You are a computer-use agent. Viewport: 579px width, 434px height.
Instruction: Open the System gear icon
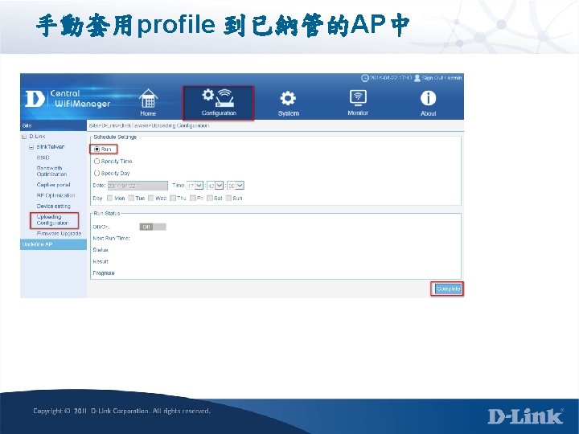coord(288,99)
